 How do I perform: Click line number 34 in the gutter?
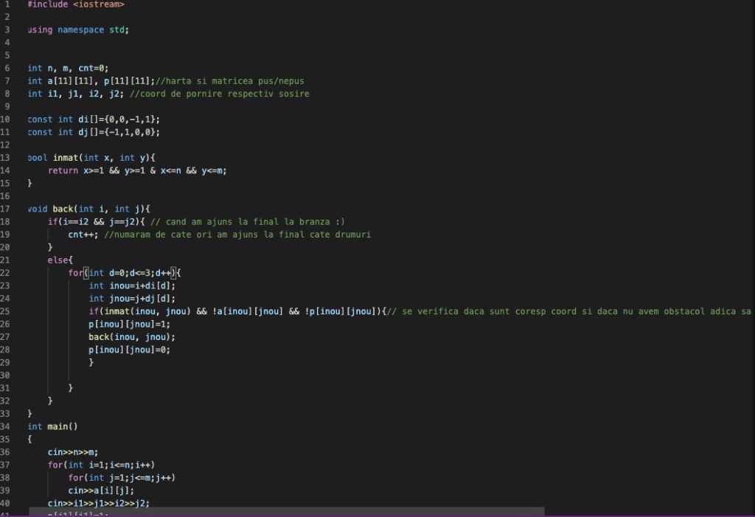(x=5, y=426)
